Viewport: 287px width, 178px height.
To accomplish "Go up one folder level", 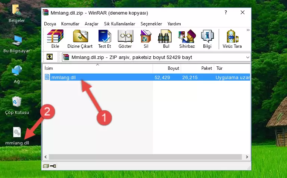I will point(50,57).
